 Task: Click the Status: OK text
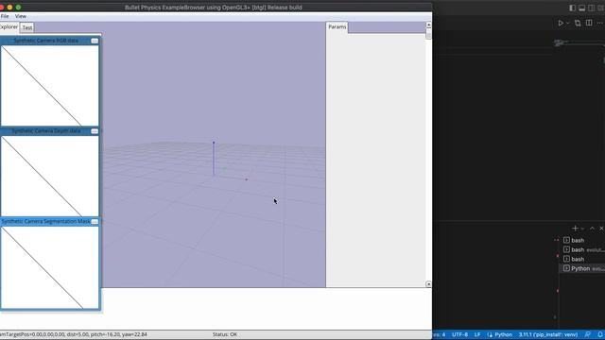pyautogui.click(x=225, y=334)
